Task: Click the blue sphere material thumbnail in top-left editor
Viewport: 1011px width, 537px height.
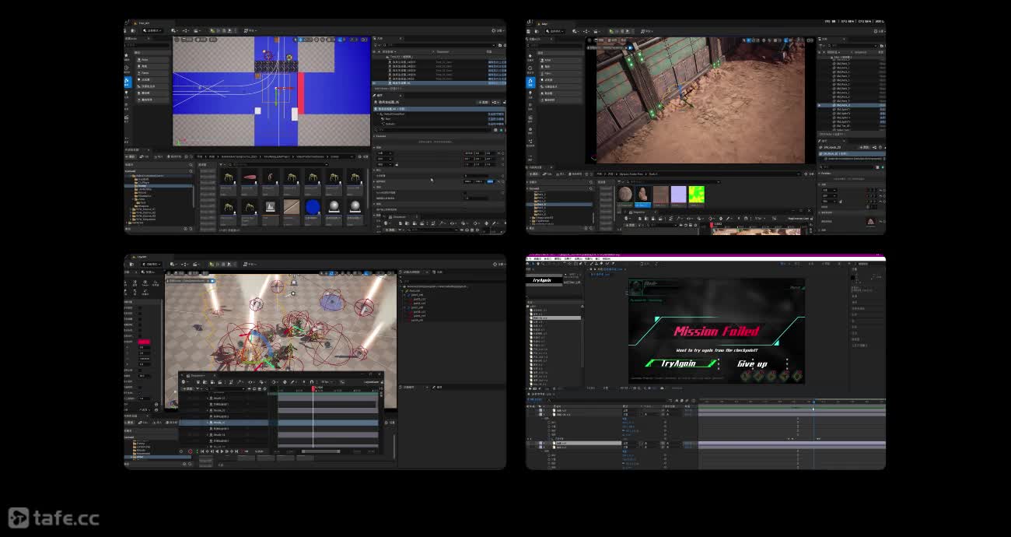Action: 313,207
